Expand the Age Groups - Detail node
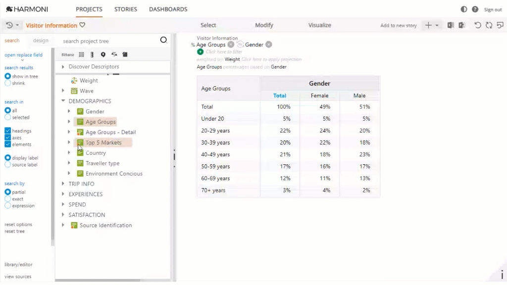Image resolution: width=507 pixels, height=285 pixels. click(x=69, y=132)
